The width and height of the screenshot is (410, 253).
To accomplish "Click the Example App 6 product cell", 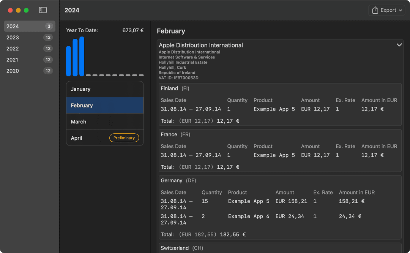I will click(x=249, y=217).
